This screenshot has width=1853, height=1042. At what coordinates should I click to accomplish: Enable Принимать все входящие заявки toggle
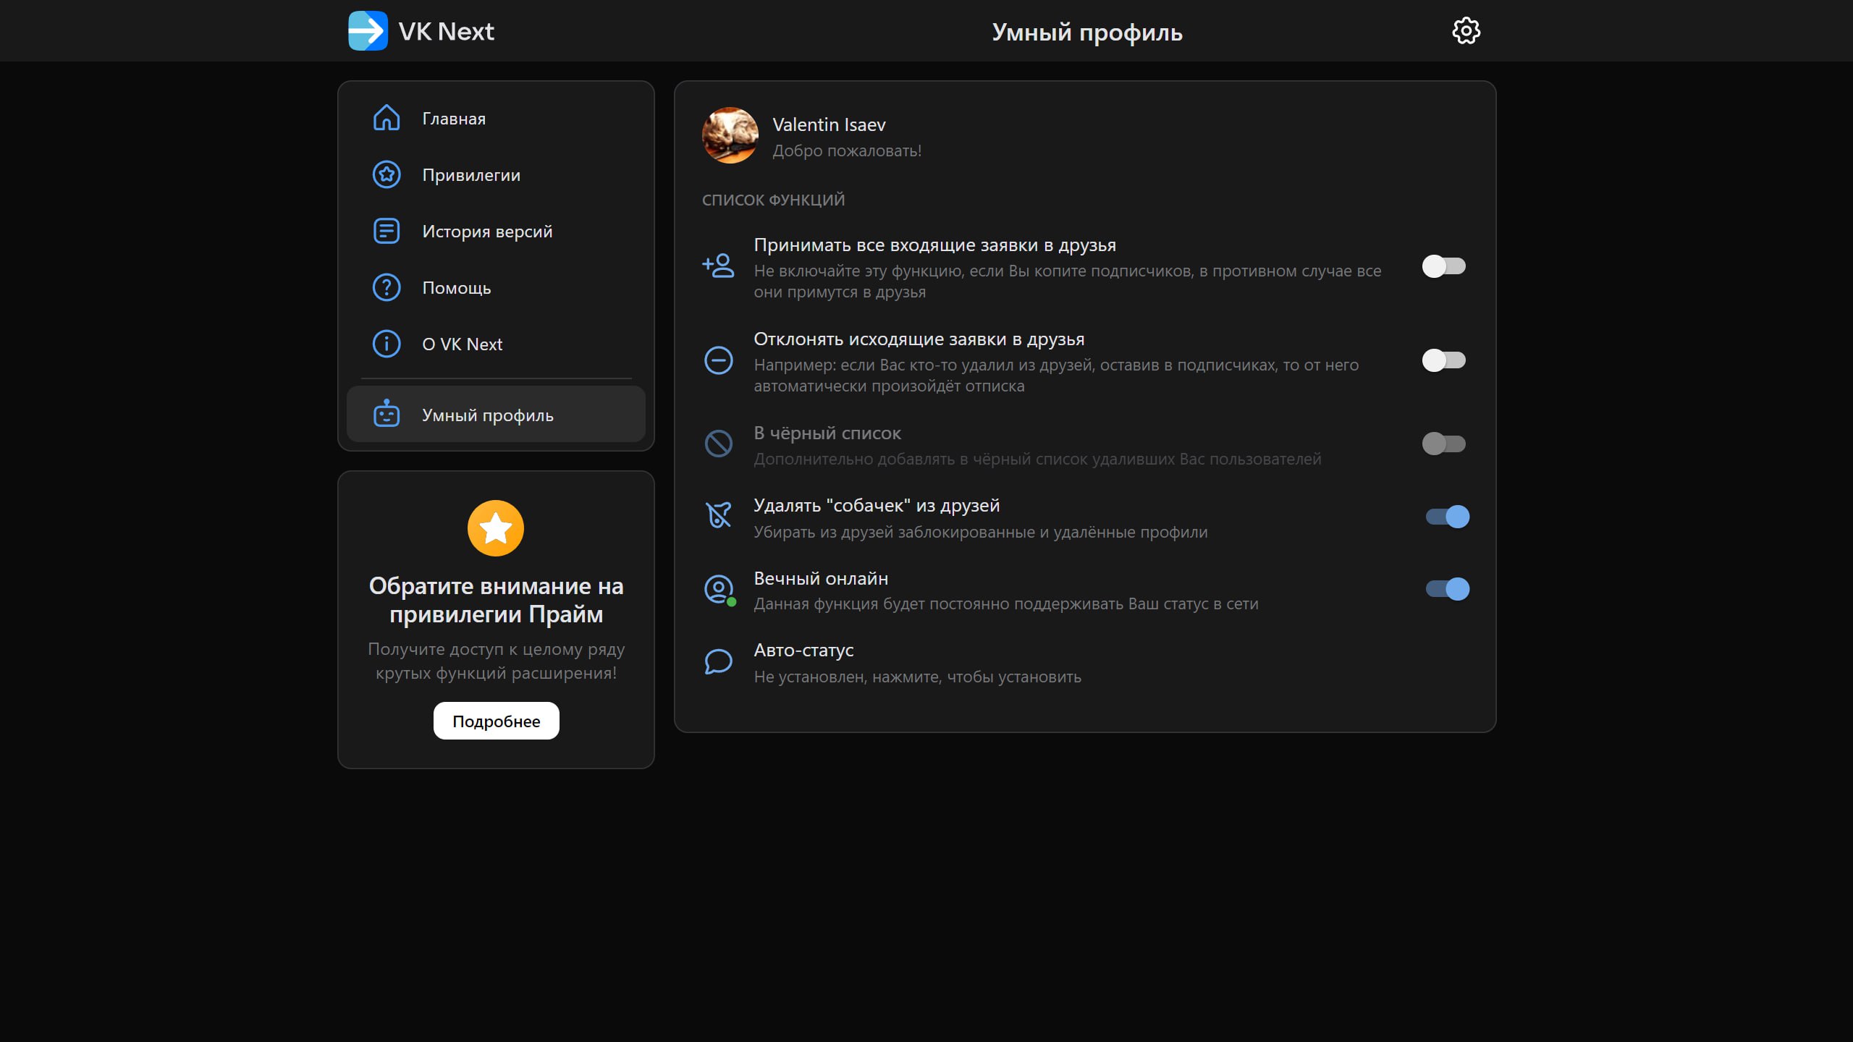pos(1443,266)
